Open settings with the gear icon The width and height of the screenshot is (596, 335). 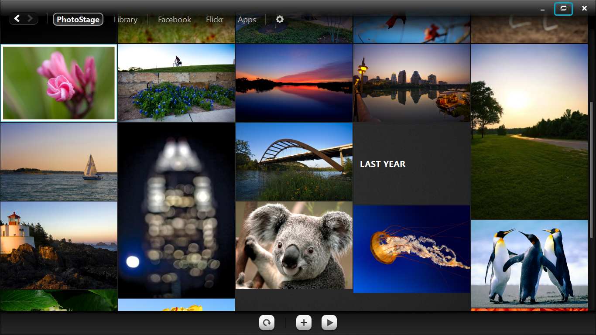click(280, 19)
